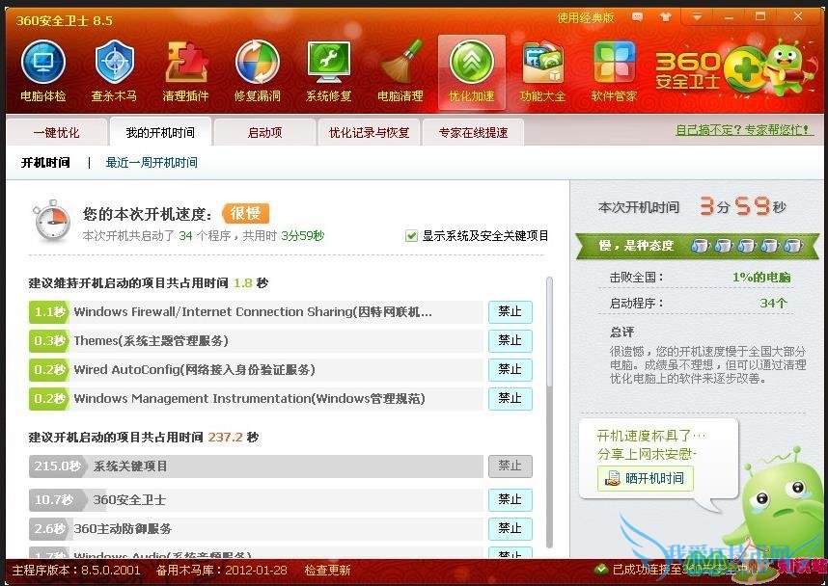828x586 pixels.
Task: Disable 360主动防御服务 startup item
Action: (511, 528)
